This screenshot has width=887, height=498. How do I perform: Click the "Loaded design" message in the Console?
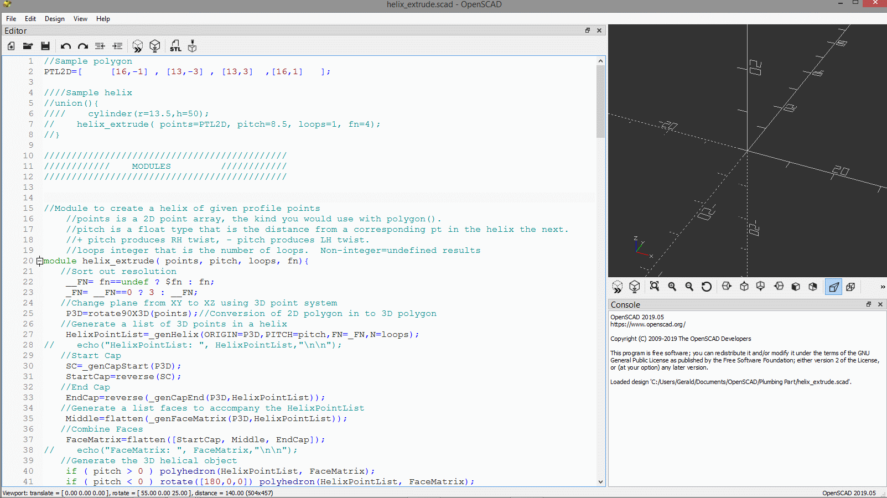pyautogui.click(x=730, y=382)
